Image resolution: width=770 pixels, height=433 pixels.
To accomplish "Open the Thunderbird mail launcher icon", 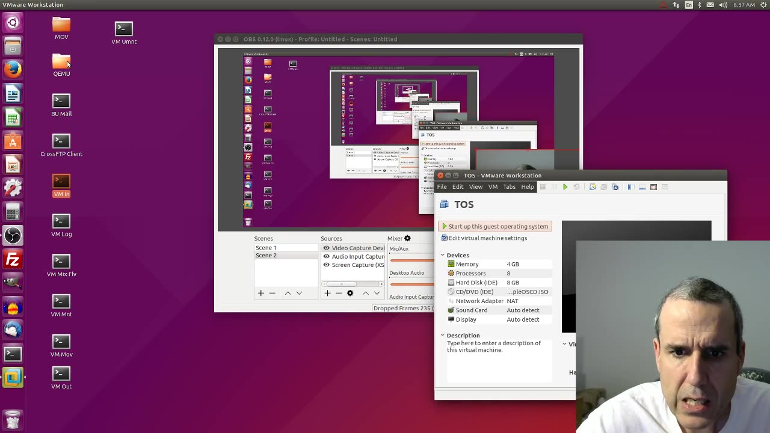I will click(x=13, y=330).
